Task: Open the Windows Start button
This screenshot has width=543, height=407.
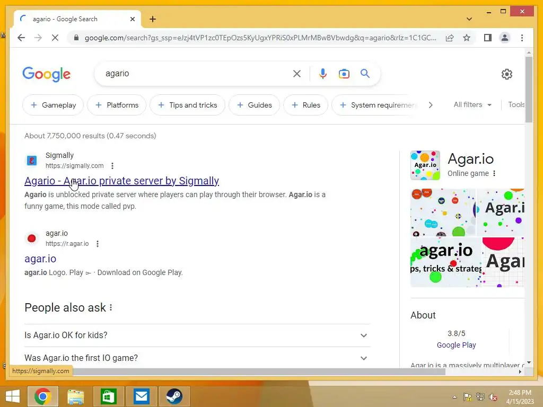Action: pyautogui.click(x=13, y=396)
